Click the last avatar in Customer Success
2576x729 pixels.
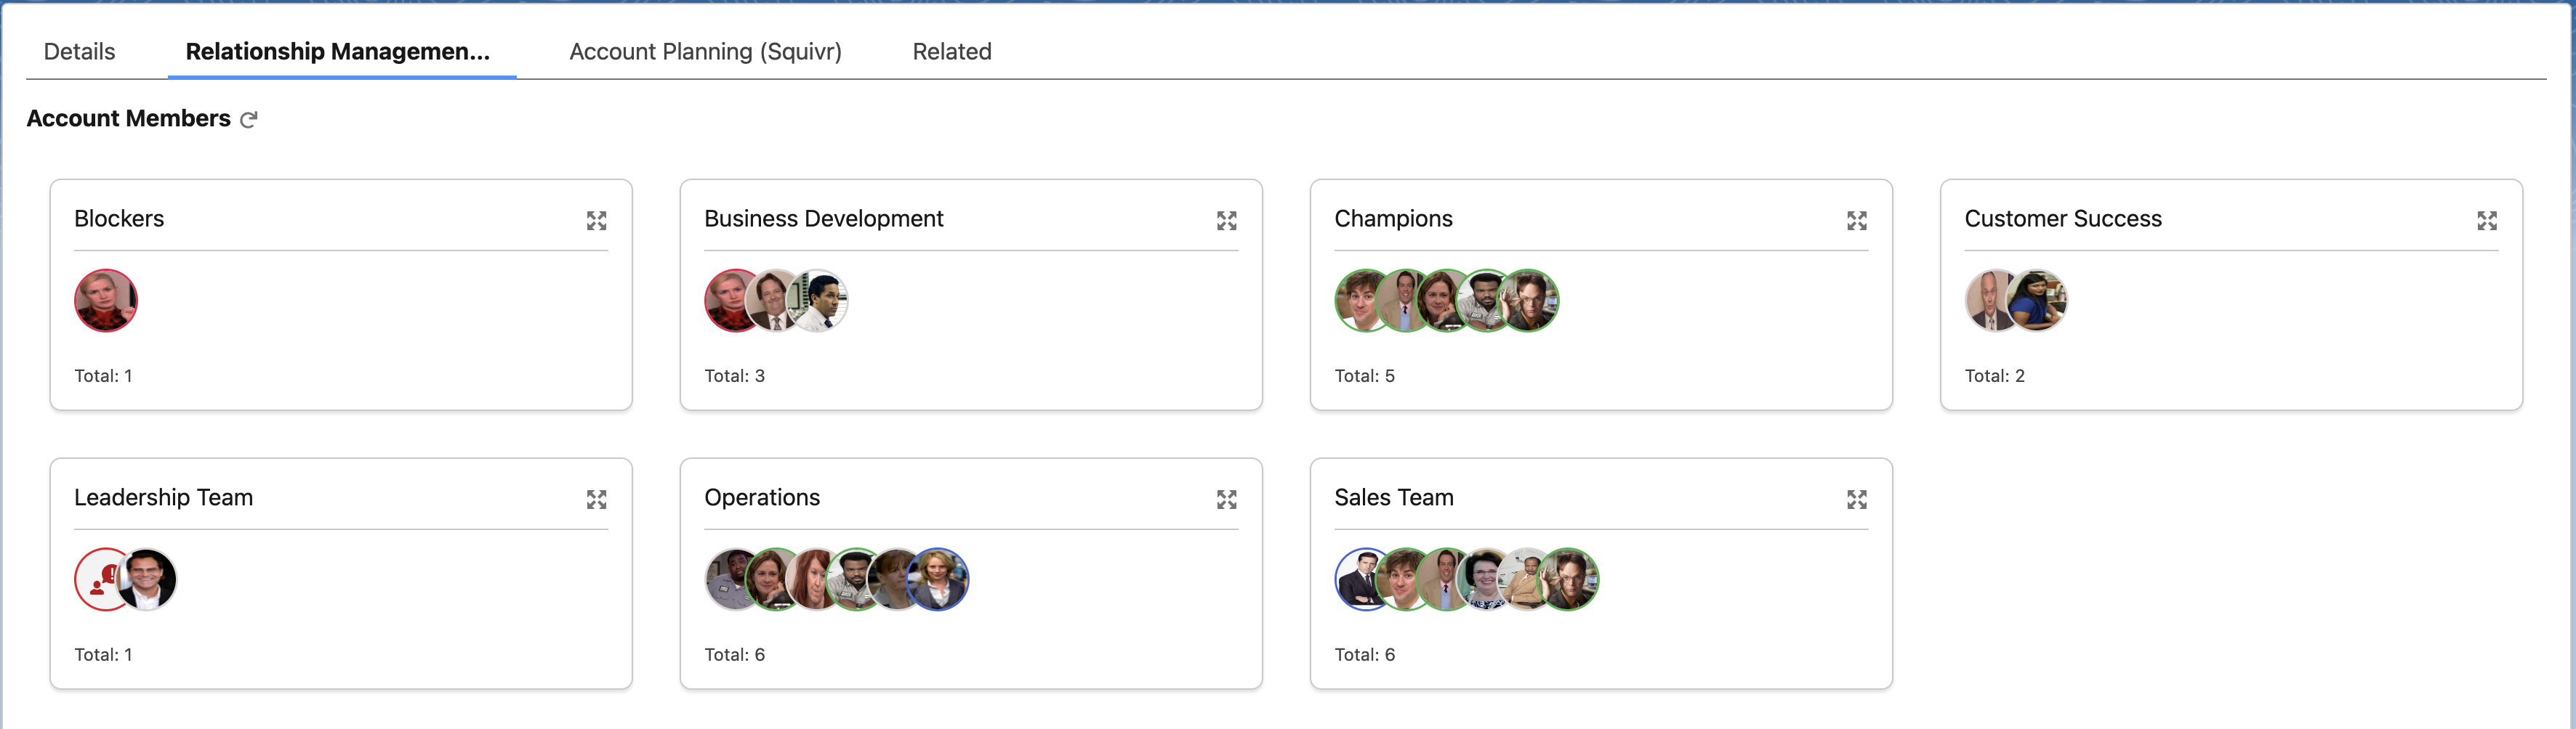coord(2039,301)
